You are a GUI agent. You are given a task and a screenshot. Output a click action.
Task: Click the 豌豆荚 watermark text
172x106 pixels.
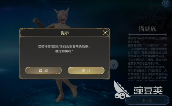pyautogui.click(x=148, y=90)
